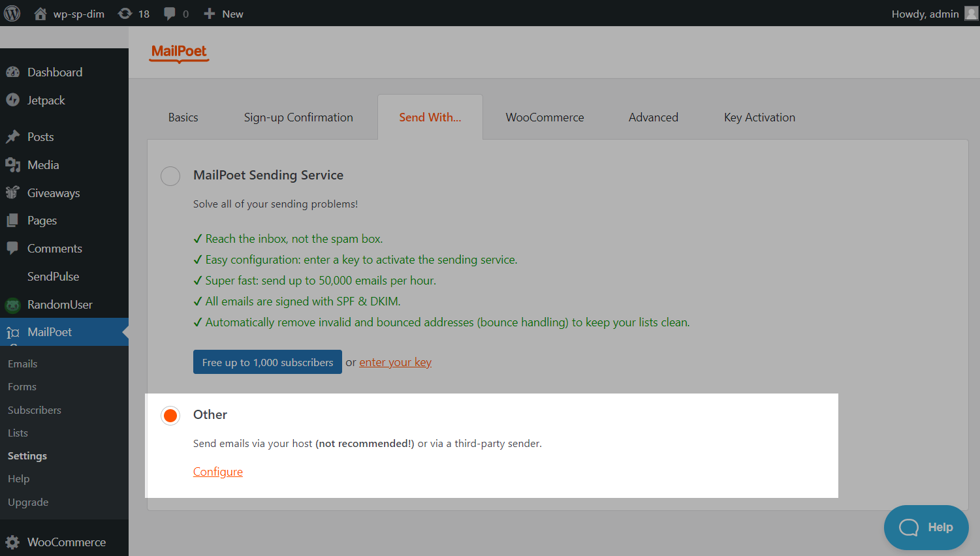
Task: Click Free up to 1,000 subscribers button
Action: click(x=268, y=362)
